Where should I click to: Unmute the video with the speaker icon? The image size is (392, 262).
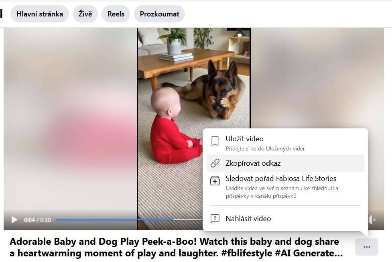coord(372,220)
